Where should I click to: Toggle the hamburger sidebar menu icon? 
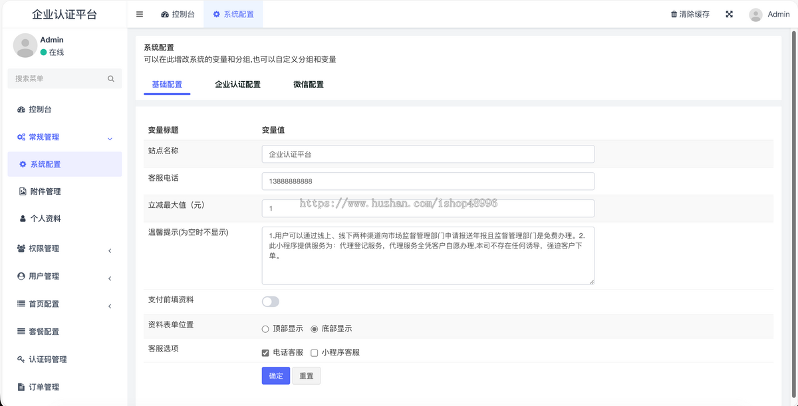(x=140, y=14)
